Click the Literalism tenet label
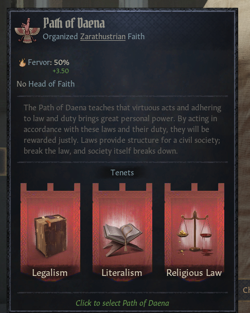This screenshot has width=250, height=313. click(122, 273)
